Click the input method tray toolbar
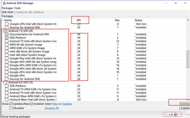Image resolution: width=190 pixels, height=118 pixels. click(172, 114)
